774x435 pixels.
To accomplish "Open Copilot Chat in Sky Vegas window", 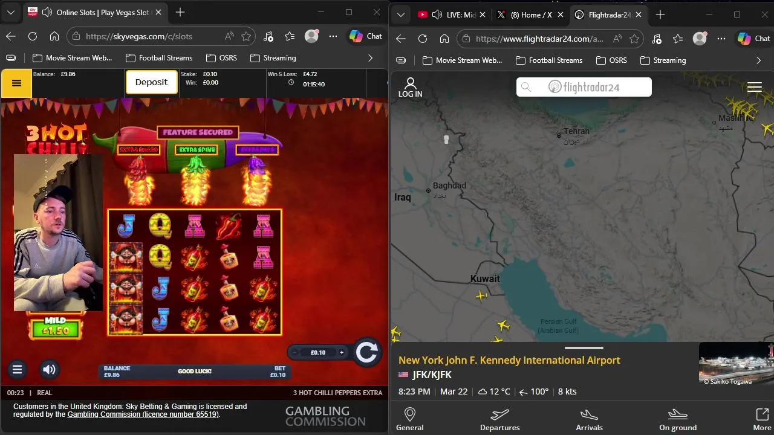I will (366, 36).
